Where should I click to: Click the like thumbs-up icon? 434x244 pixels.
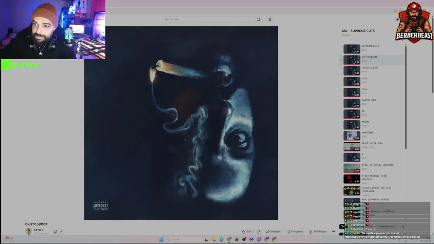pos(243,231)
